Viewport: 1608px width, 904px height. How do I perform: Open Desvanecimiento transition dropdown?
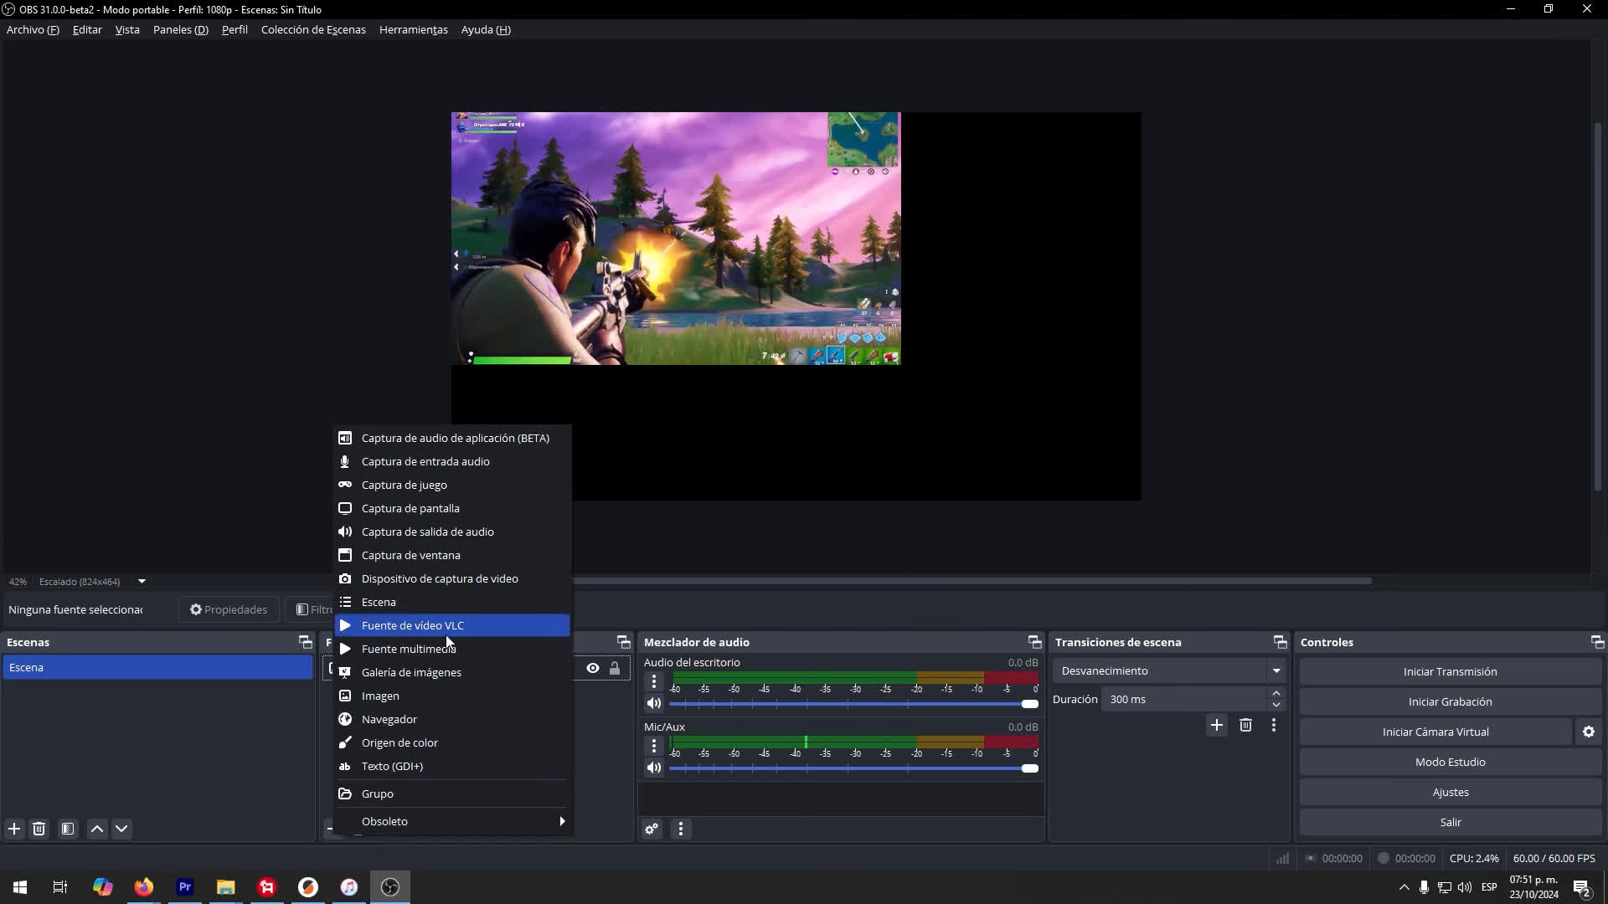point(1169,670)
